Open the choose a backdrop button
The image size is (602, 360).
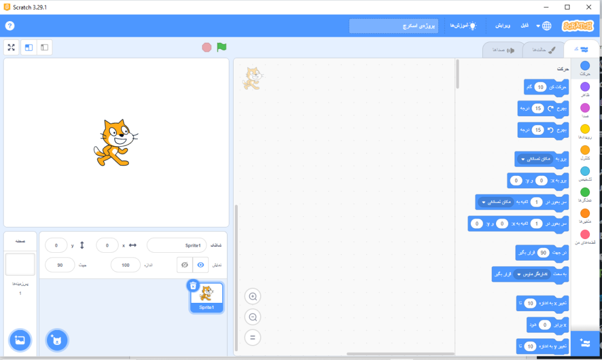[20, 340]
